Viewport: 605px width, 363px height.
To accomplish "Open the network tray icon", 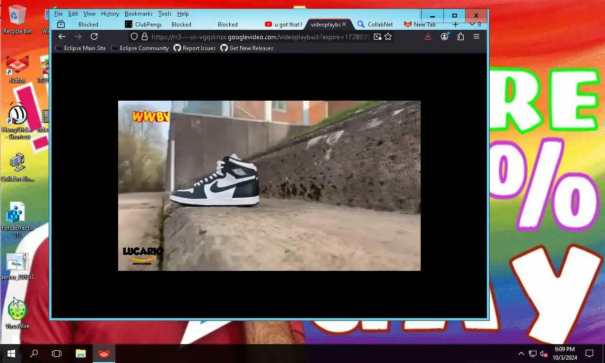I will [x=533, y=354].
